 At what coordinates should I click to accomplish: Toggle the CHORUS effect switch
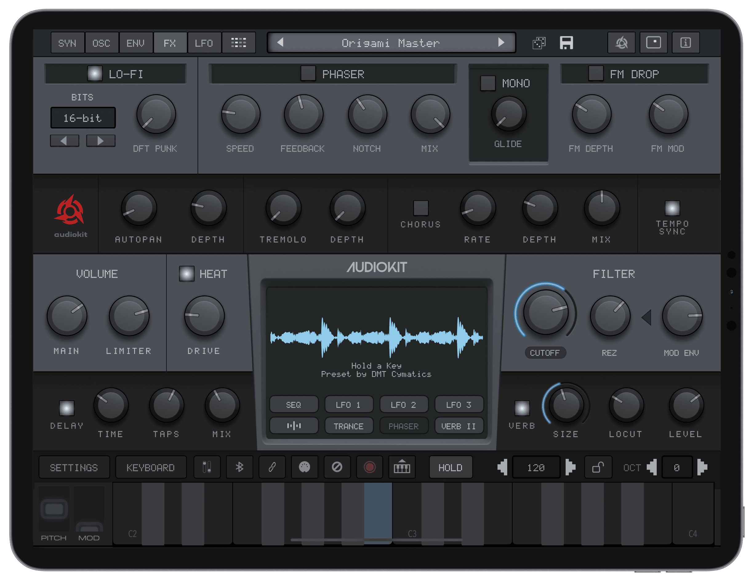click(421, 208)
